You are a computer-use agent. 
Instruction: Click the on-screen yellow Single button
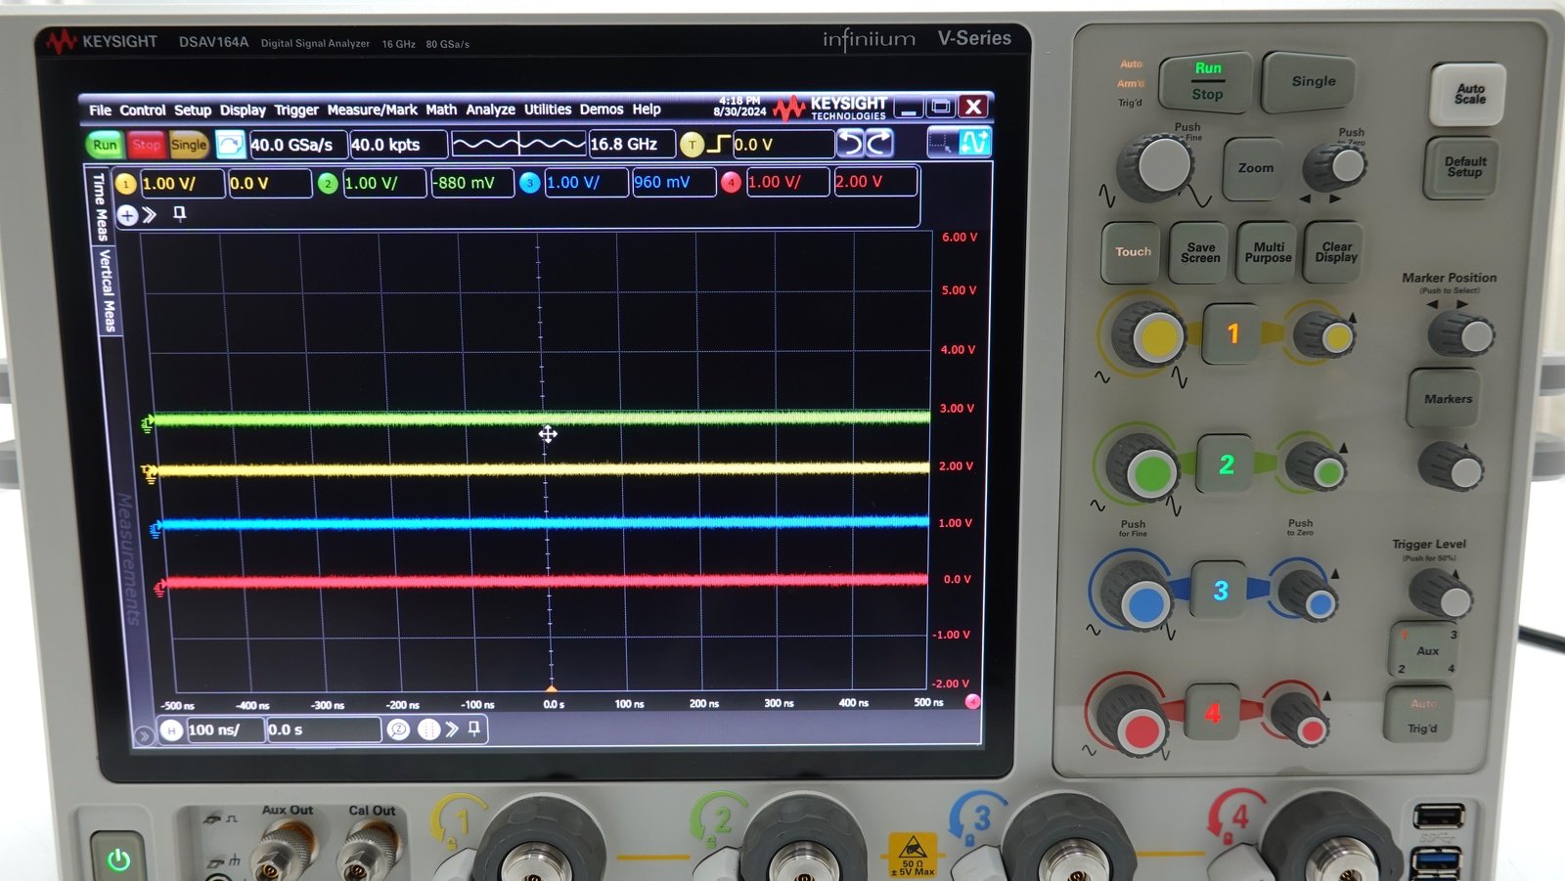189,145
